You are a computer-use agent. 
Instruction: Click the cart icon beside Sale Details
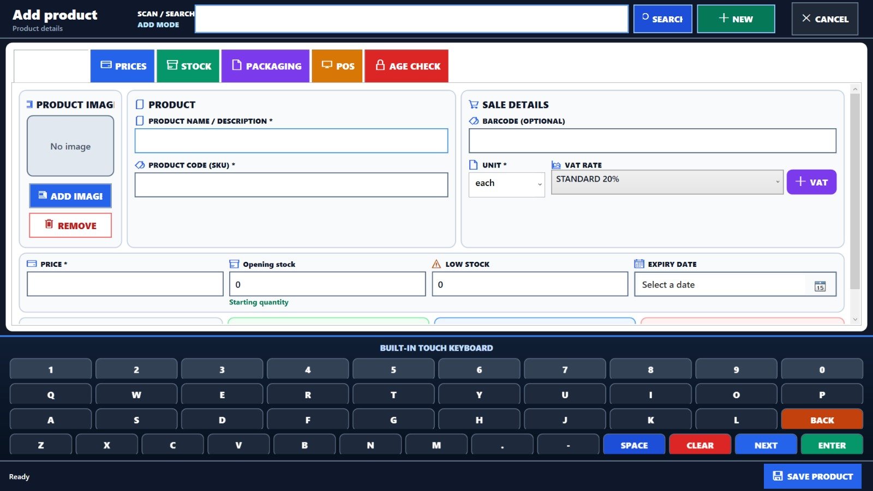coord(474,105)
